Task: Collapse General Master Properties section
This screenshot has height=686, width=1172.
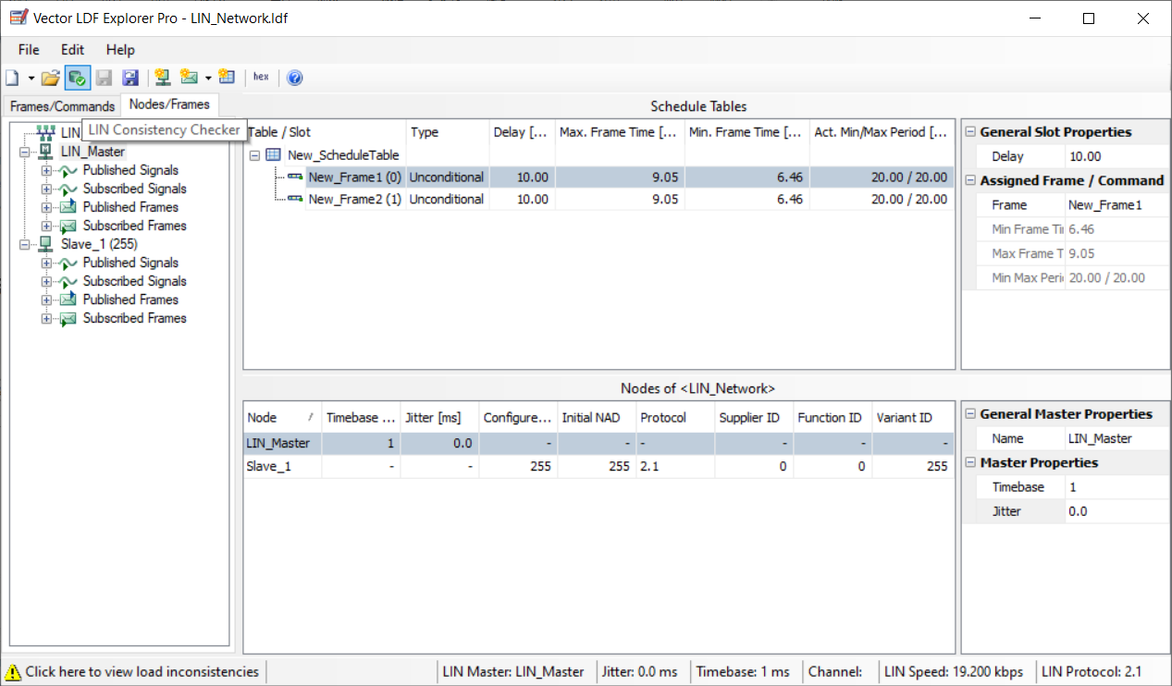Action: tap(970, 414)
